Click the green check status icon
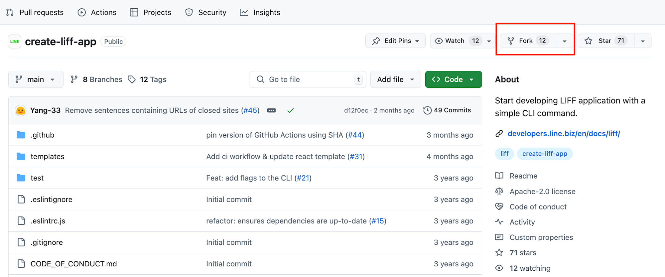The height and width of the screenshot is (277, 665). 291,110
